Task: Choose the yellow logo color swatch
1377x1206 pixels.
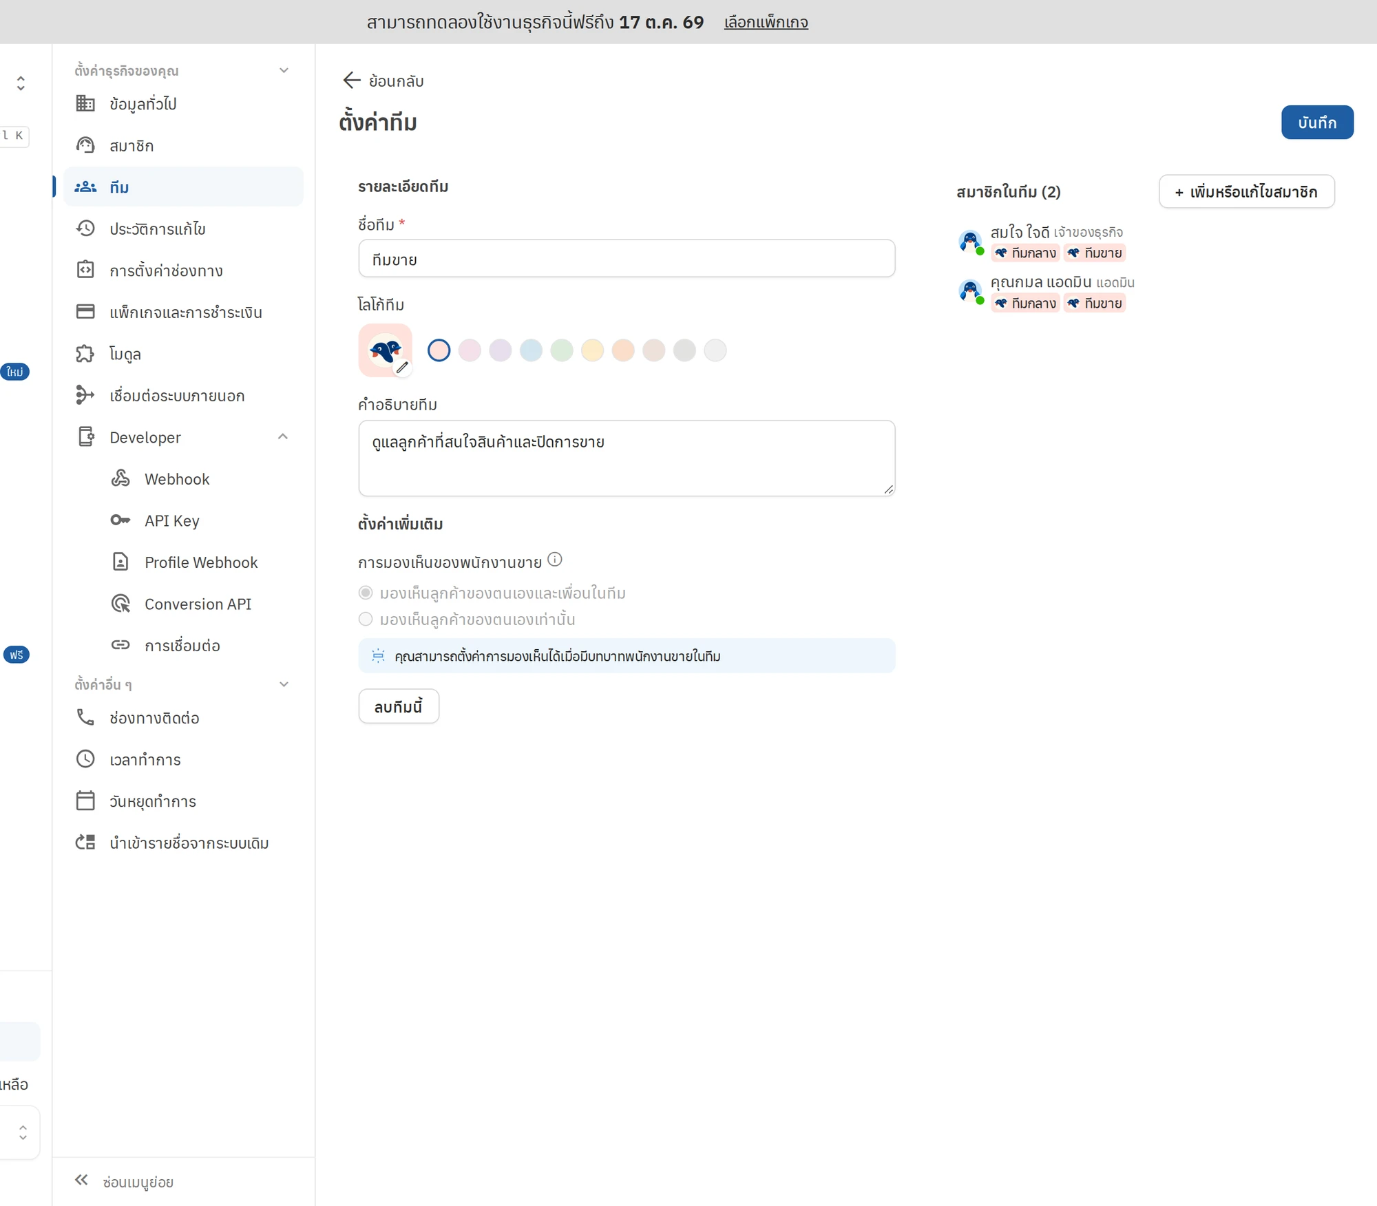Action: [x=592, y=350]
